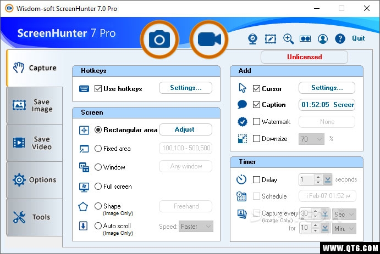Uncheck the Caption checkbox
380x254 pixels.
256,105
